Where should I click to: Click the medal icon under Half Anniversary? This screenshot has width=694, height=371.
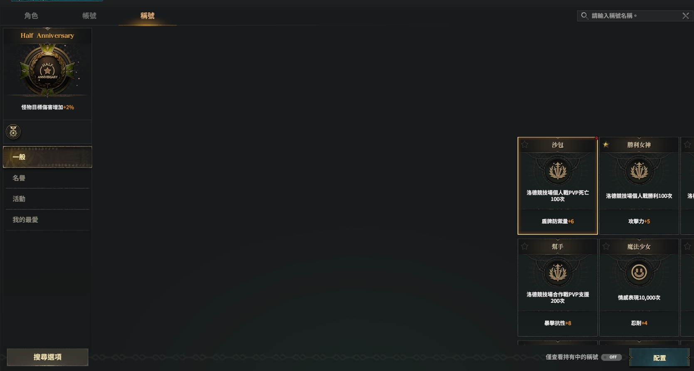coord(13,132)
